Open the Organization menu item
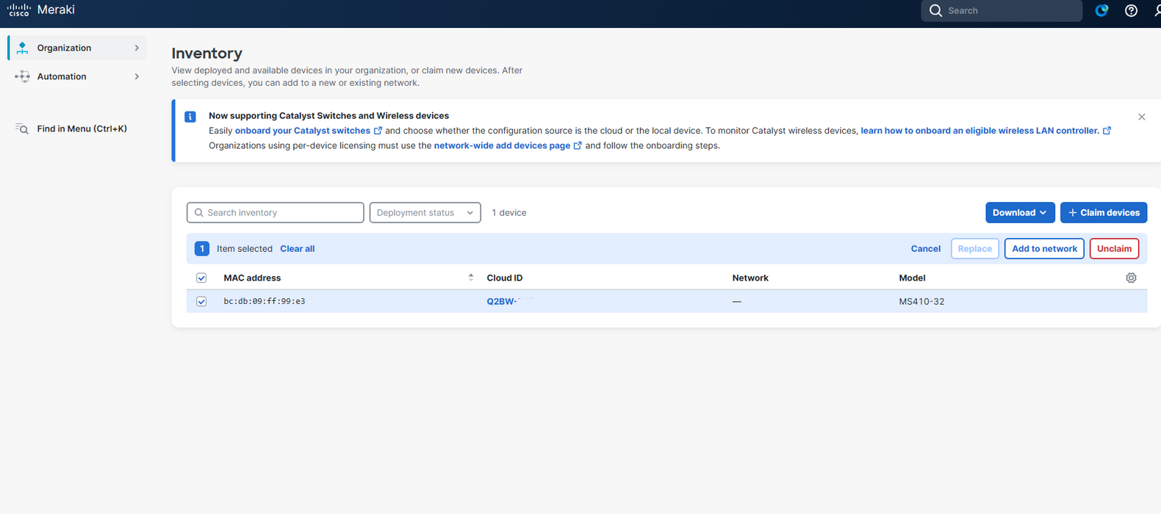Viewport: 1161px width, 514px height. [x=77, y=48]
